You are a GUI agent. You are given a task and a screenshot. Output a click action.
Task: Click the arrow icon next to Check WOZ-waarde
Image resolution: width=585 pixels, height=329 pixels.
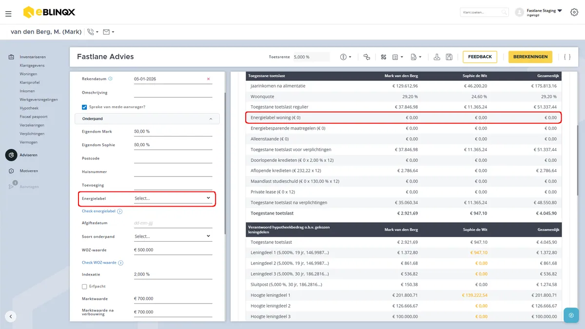pyautogui.click(x=120, y=263)
